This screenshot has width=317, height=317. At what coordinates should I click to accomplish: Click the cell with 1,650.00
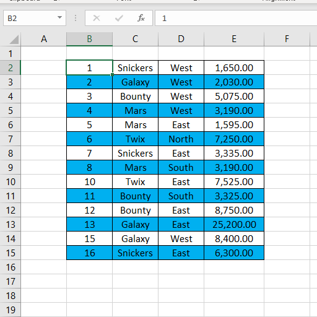pyautogui.click(x=234, y=67)
